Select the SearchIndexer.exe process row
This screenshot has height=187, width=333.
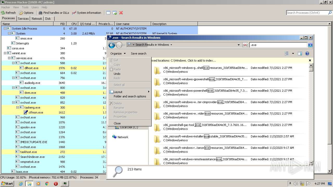tap(54, 157)
